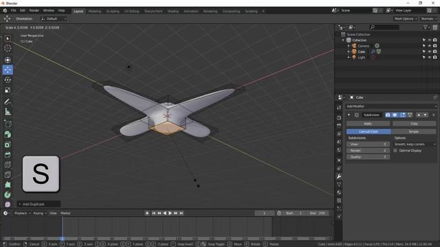Image resolution: width=440 pixels, height=247 pixels.
Task: Select the Bevel tool
Action: click(x=8, y=154)
